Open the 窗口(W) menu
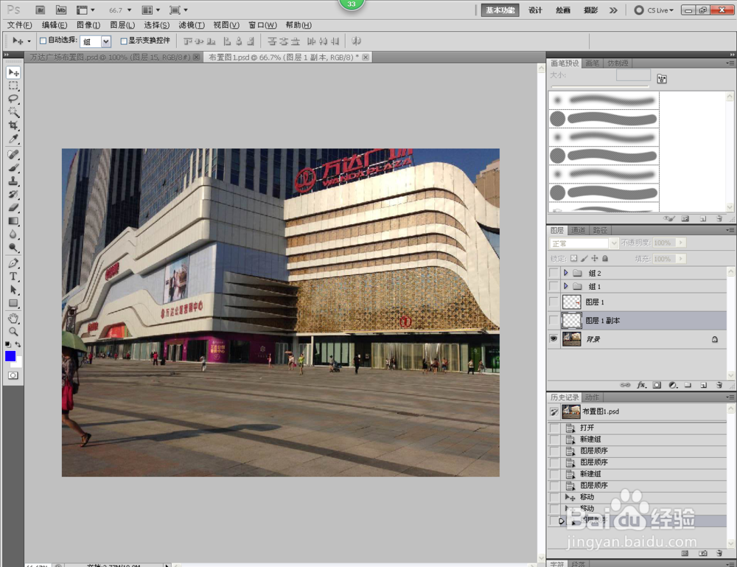 pyautogui.click(x=262, y=25)
